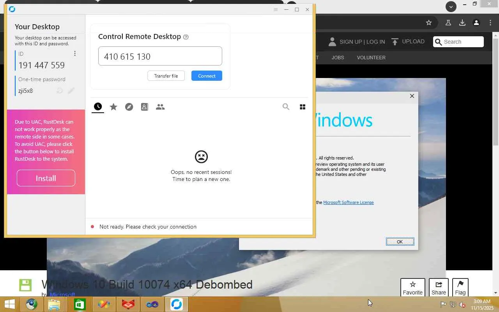Screen dimensions: 499x312
Task: Open the green Windows Store taskbar icon
Action: coord(80,304)
